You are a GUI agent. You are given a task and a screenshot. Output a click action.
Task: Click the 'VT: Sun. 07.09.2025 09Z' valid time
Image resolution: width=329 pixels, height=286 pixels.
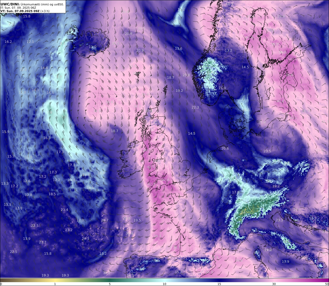pyautogui.click(x=20, y=11)
